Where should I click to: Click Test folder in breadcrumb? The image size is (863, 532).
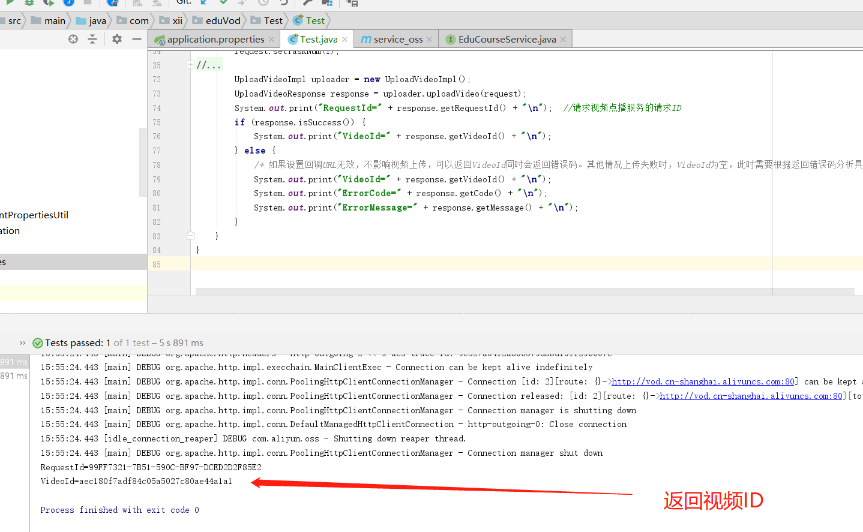tap(266, 20)
